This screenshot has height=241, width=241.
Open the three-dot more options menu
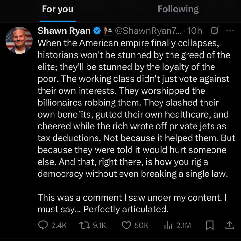pos(230,31)
